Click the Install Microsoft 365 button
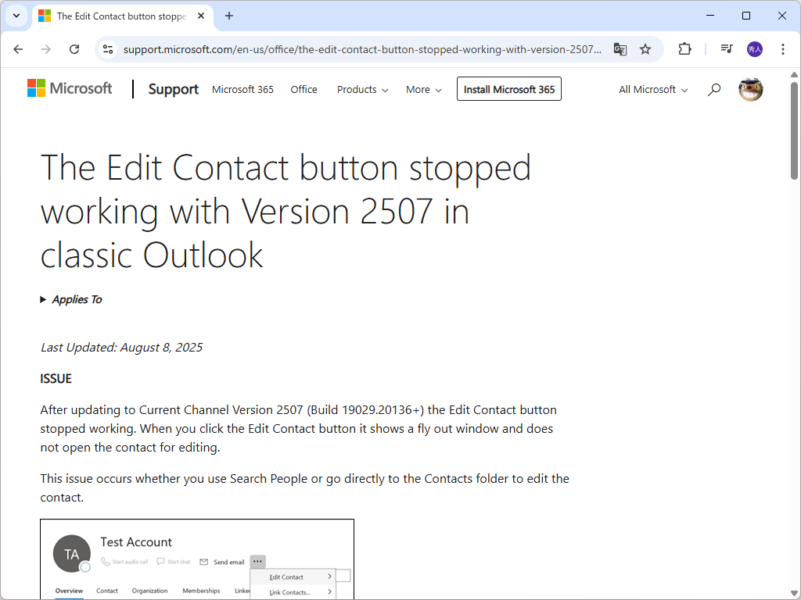 (x=508, y=90)
